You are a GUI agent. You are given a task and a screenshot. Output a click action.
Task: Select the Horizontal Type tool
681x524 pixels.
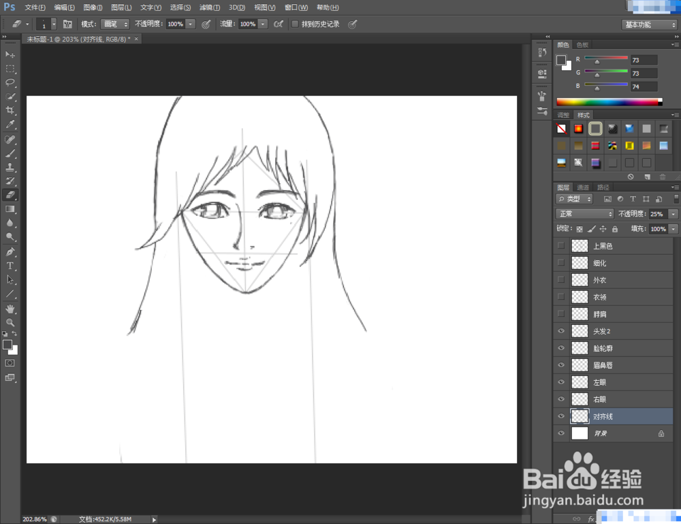click(x=10, y=266)
